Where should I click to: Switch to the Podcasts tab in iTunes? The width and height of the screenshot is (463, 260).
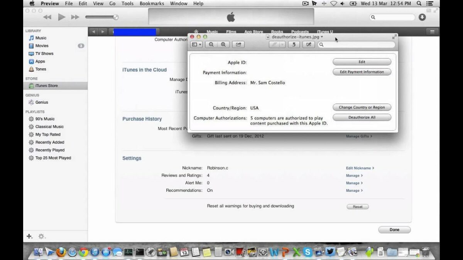click(300, 32)
